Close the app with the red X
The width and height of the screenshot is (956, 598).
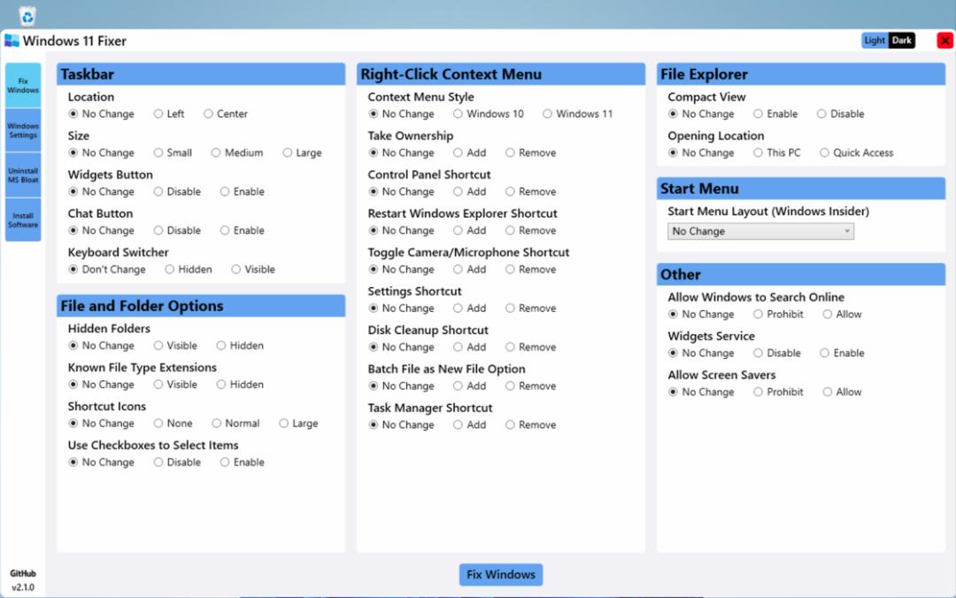click(x=944, y=41)
